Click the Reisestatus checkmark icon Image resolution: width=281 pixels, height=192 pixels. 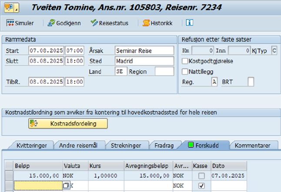point(94,23)
